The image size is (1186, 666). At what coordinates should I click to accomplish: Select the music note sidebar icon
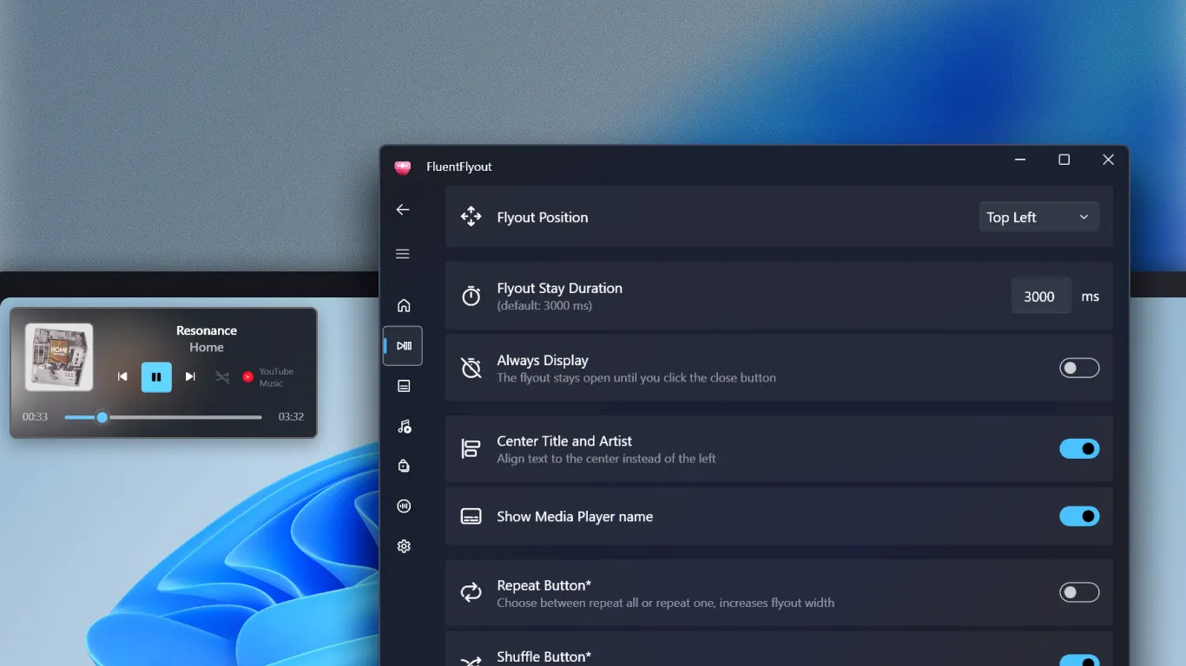click(403, 426)
